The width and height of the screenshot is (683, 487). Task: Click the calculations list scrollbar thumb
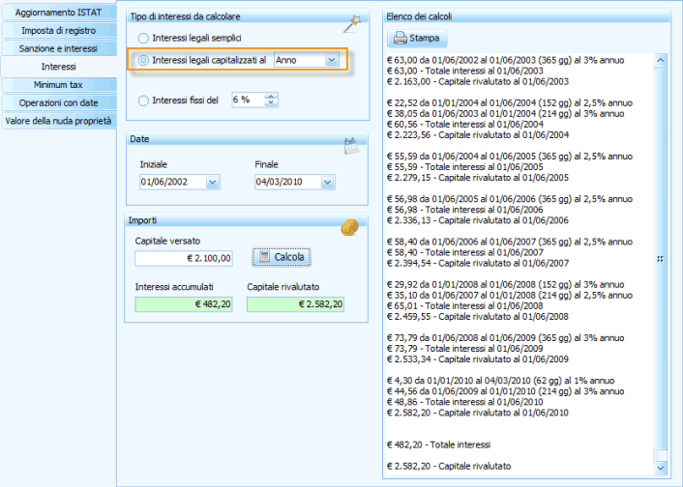[661, 259]
